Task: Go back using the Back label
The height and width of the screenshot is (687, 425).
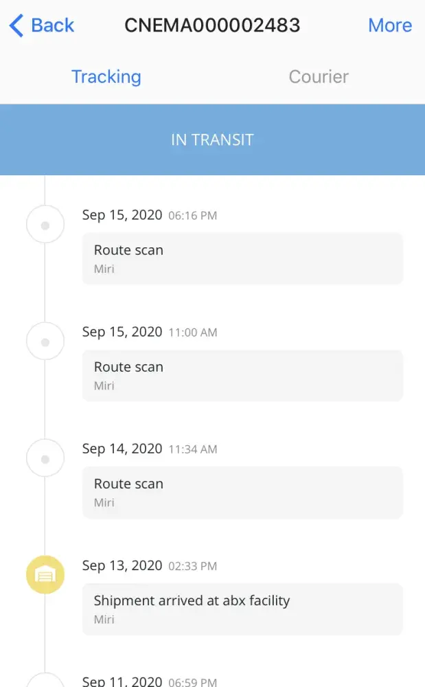Action: (x=53, y=25)
